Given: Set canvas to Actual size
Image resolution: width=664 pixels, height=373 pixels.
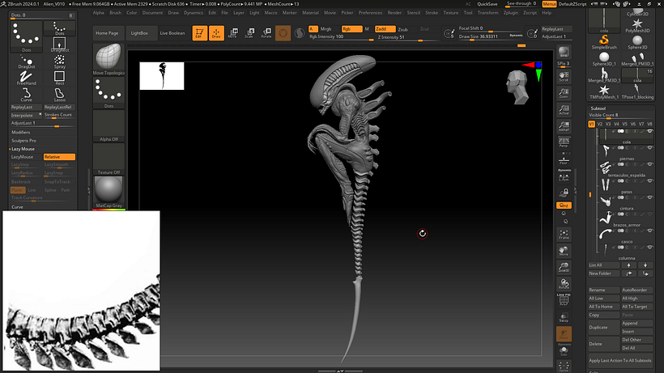Looking at the screenshot, I should tap(564, 109).
